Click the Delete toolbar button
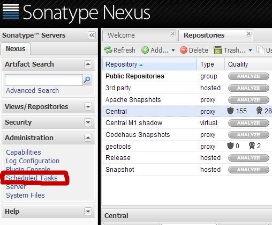 coord(194,50)
